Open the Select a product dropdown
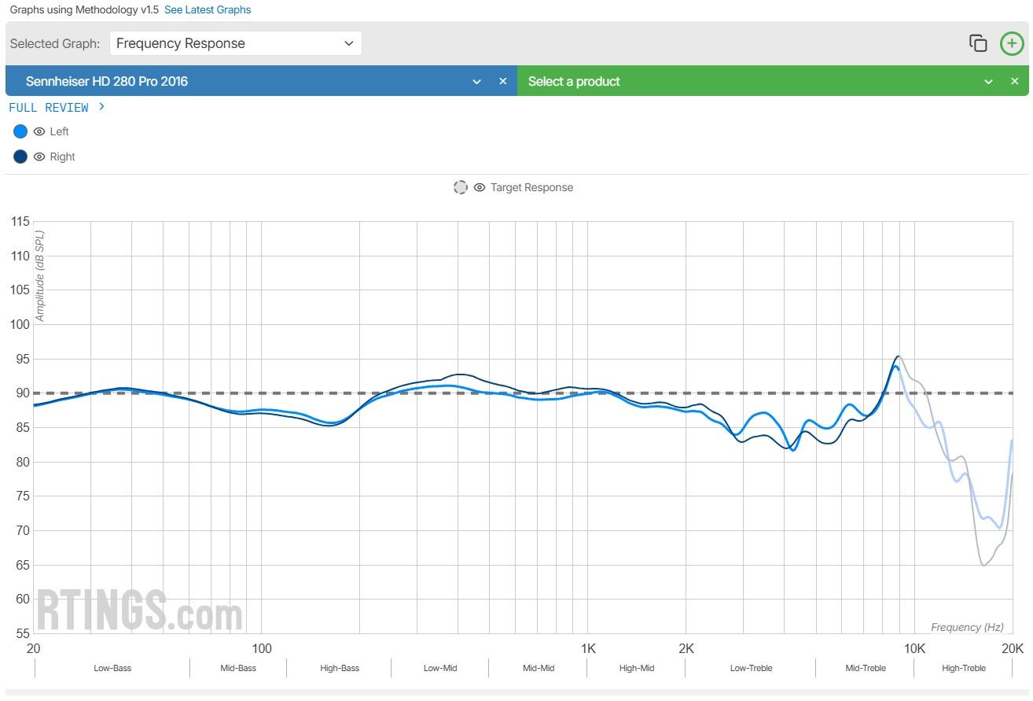 tap(988, 81)
